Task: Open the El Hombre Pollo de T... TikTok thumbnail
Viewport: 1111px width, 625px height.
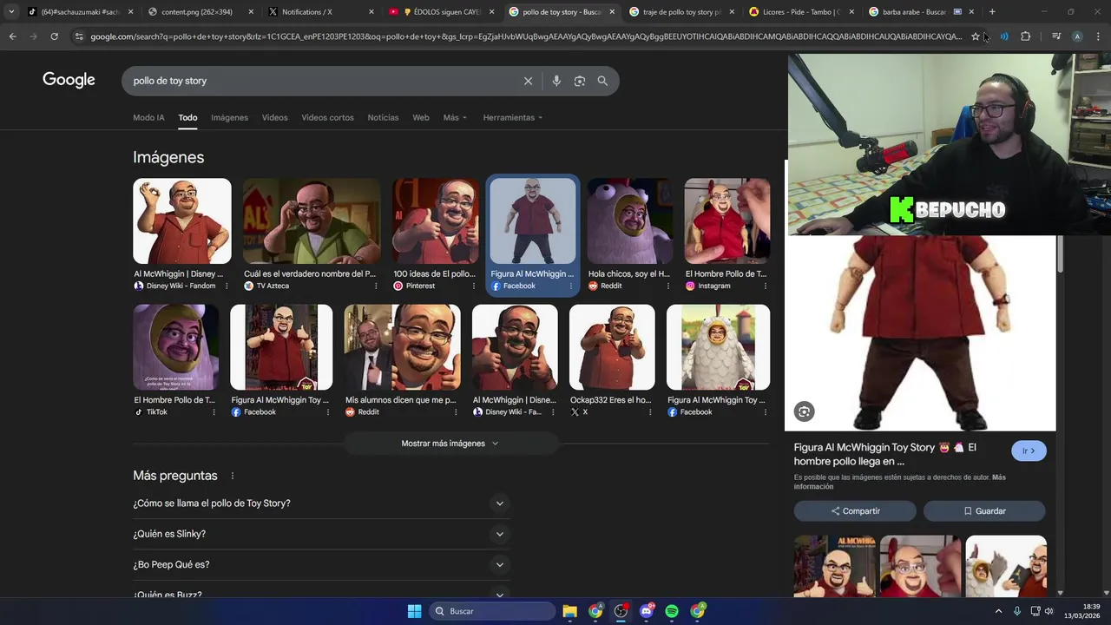Action: coord(176,347)
